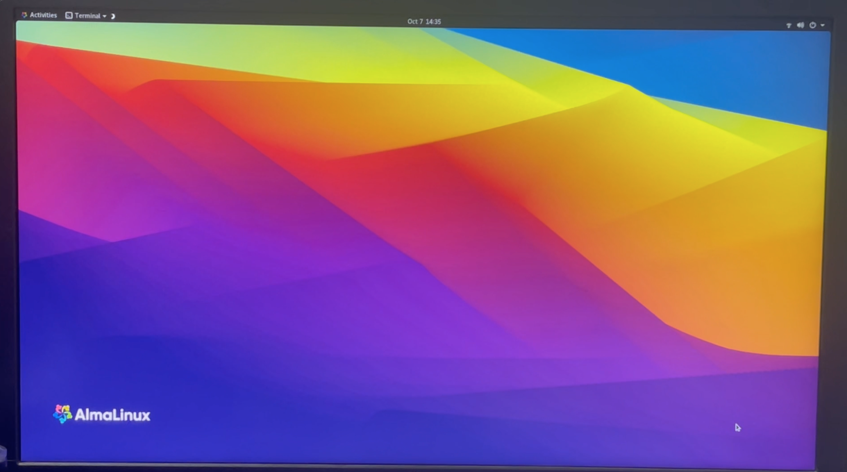The image size is (847, 472).
Task: Click the AlmaLinux logo beside Activities
Action: coord(24,15)
